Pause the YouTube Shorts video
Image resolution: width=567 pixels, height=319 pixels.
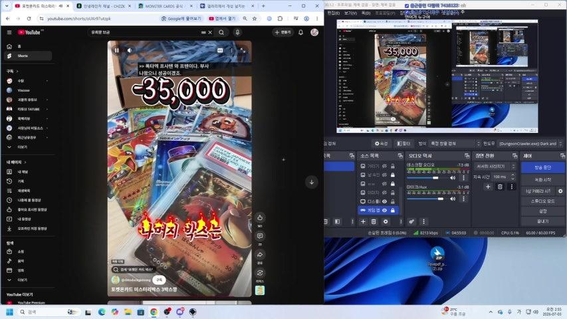pyautogui.click(x=116, y=51)
